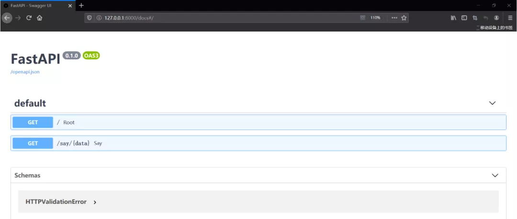Click the QR code icon in address bar
Screen dimensions: 517x219
pos(363,18)
